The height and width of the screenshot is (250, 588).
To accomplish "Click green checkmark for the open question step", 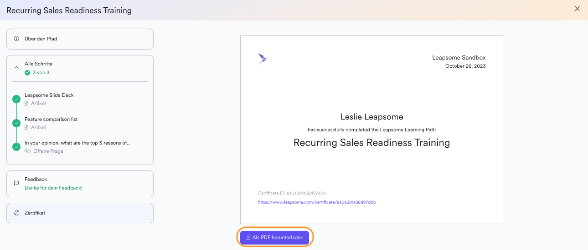I will 16,147.
